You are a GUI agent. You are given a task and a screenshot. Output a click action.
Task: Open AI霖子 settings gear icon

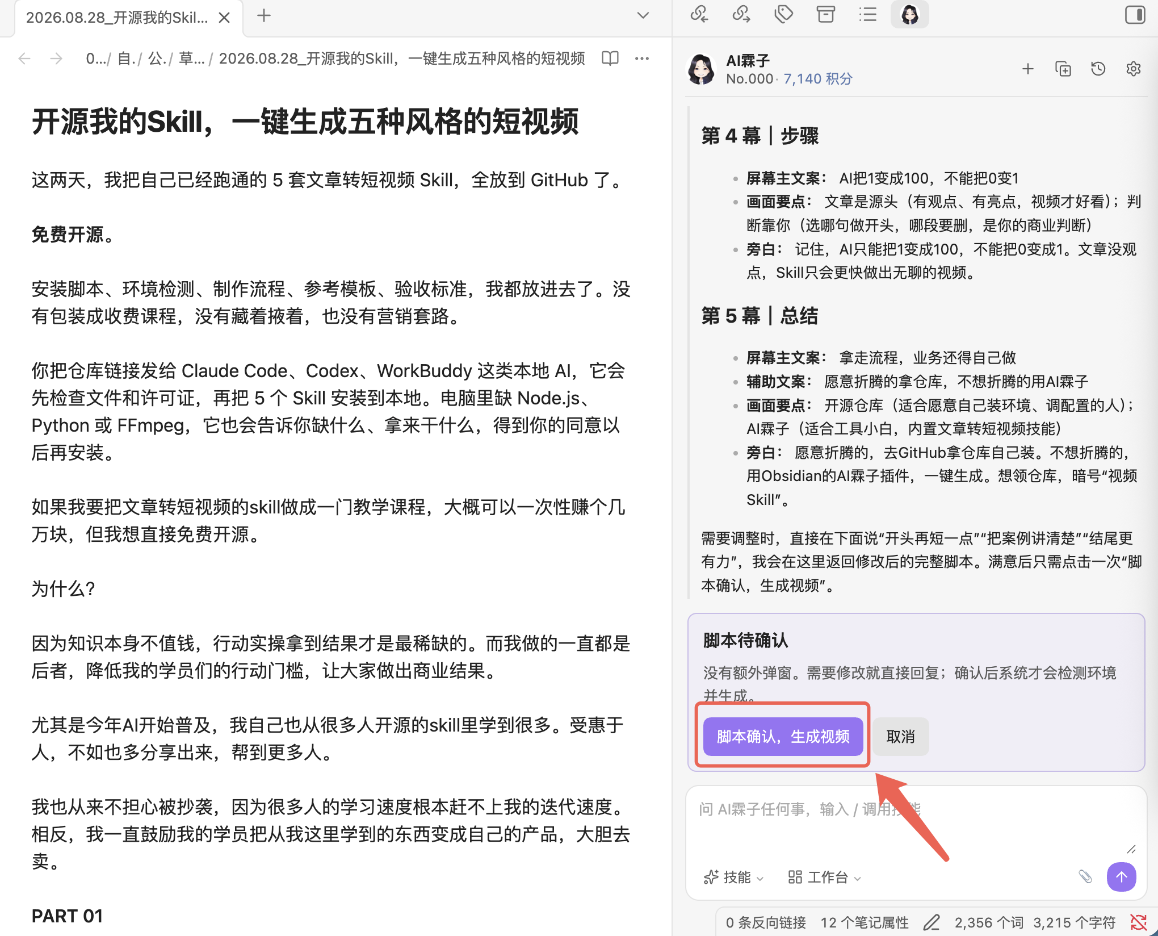(x=1134, y=69)
